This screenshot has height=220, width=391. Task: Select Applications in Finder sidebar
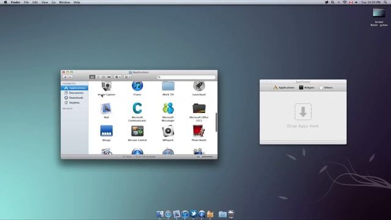[75, 88]
